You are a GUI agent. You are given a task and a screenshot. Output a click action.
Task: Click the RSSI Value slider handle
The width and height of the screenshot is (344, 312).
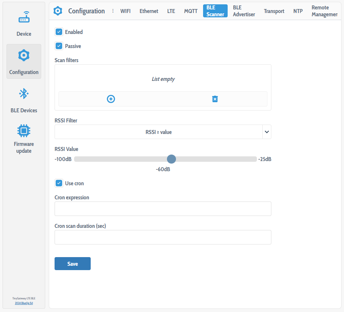pyautogui.click(x=172, y=159)
